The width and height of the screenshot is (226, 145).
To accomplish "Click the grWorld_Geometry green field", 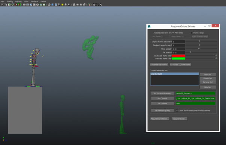I will pos(196,93).
